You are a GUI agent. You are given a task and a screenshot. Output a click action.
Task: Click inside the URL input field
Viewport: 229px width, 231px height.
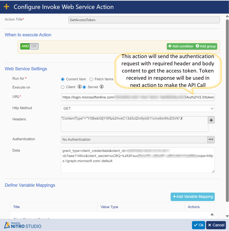(138, 97)
